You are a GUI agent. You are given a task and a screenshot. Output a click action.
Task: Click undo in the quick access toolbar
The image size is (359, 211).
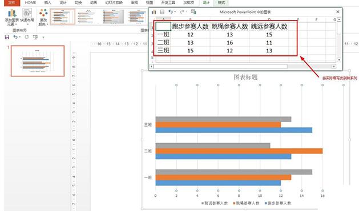click(15, 37)
